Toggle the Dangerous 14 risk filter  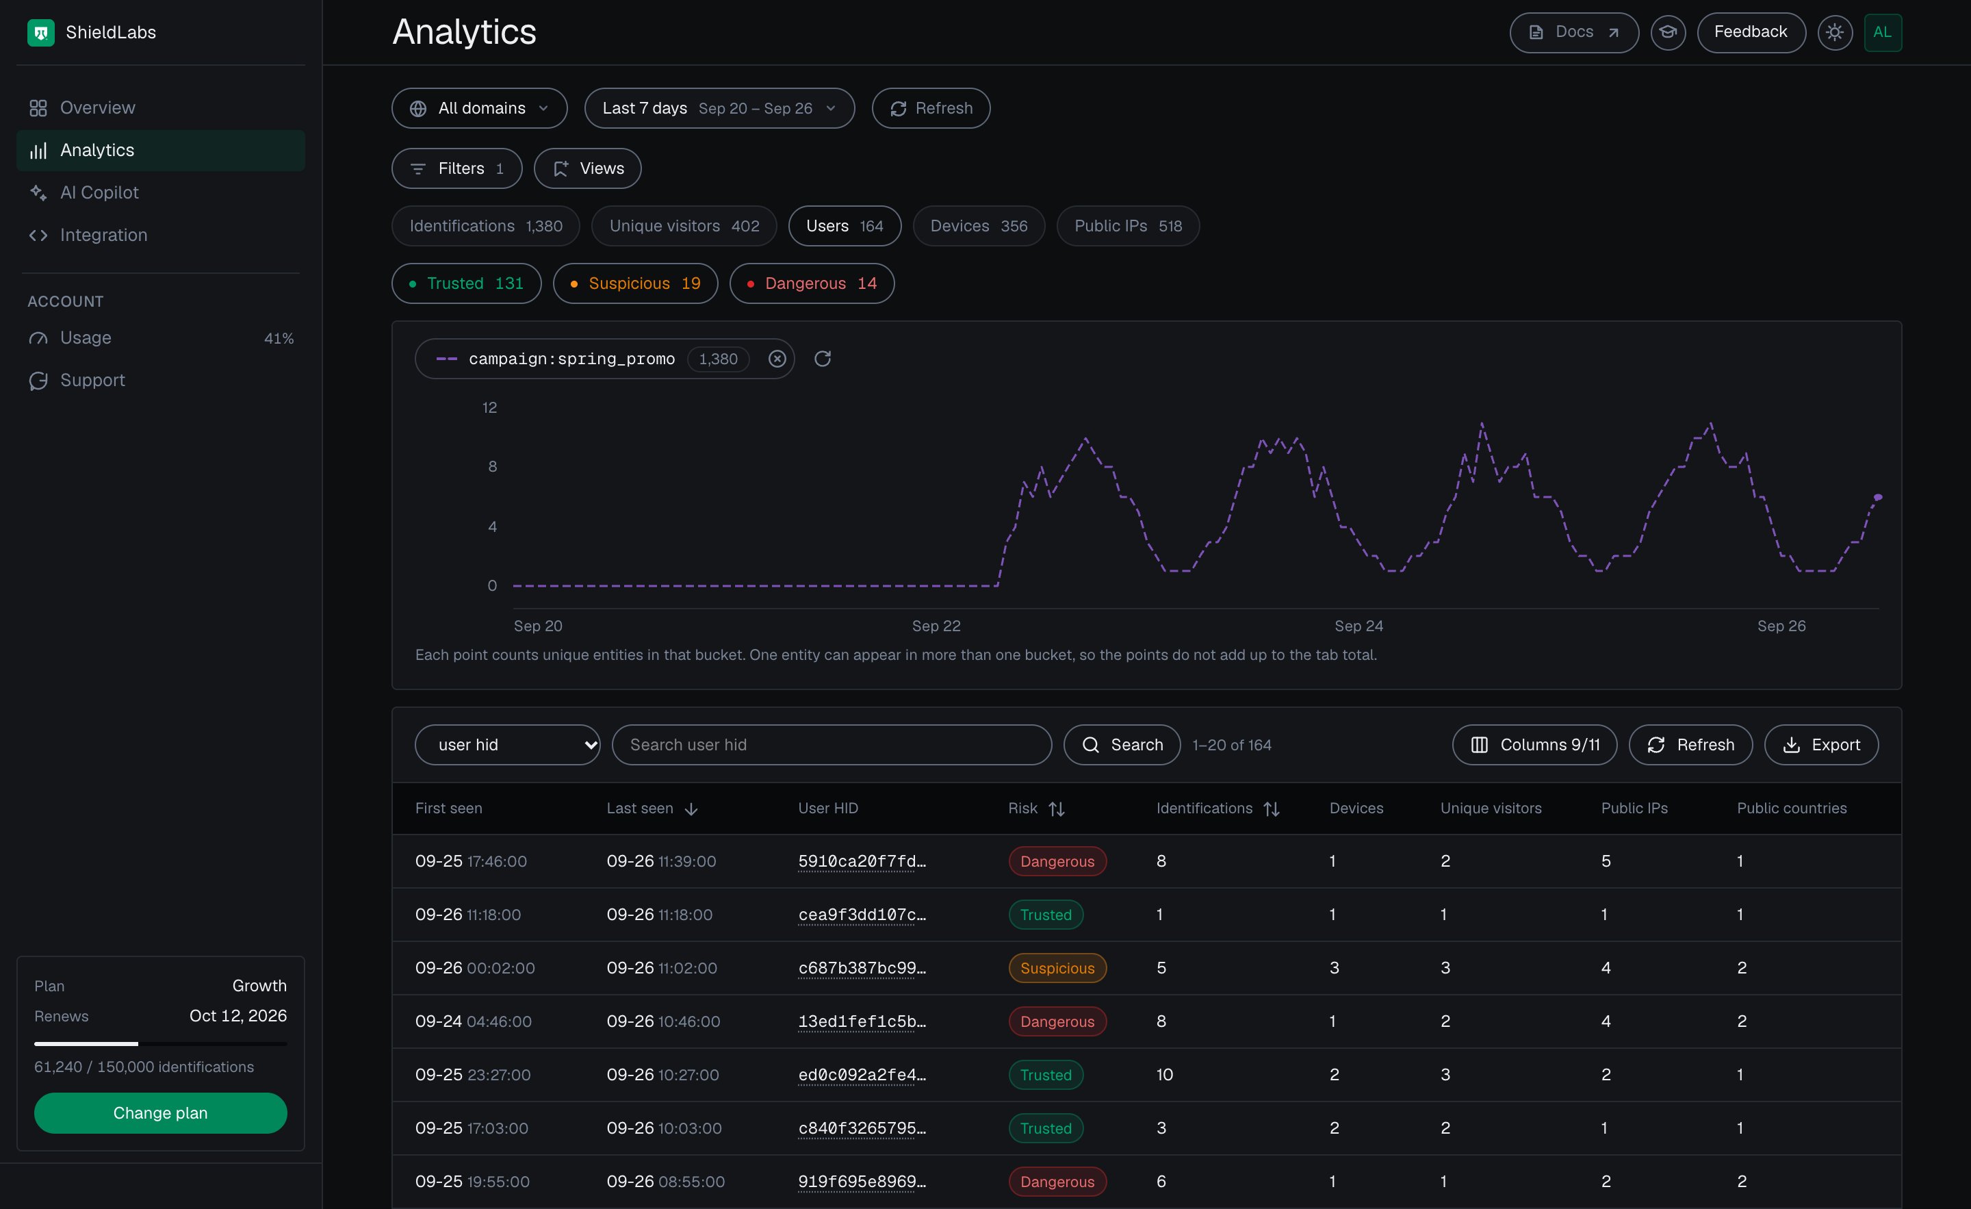(811, 284)
